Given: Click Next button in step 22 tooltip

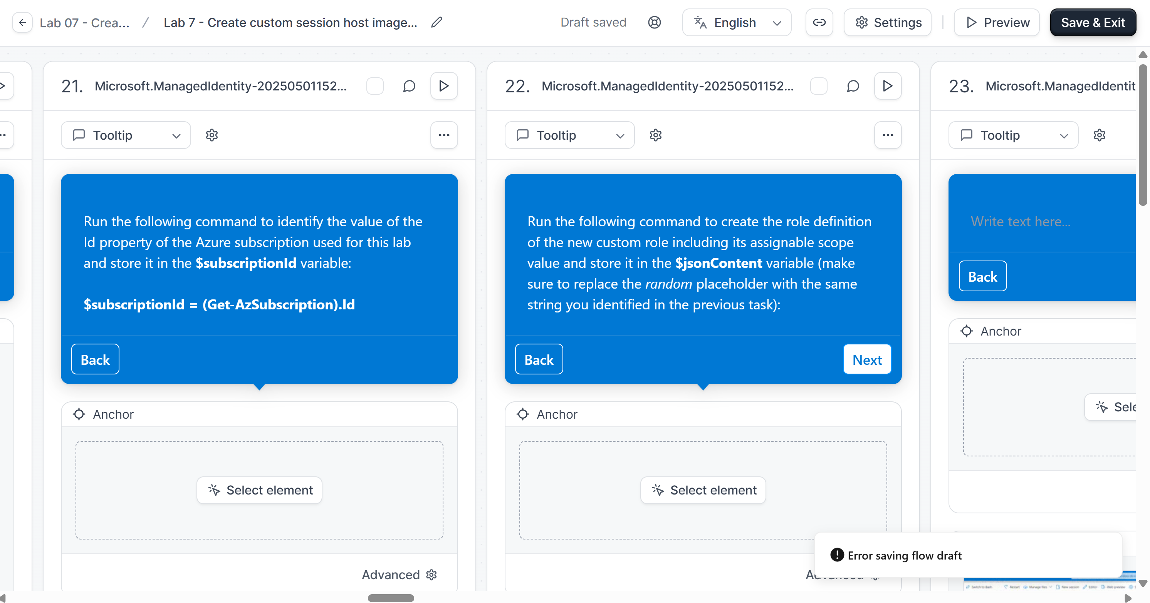Looking at the screenshot, I should click(867, 359).
